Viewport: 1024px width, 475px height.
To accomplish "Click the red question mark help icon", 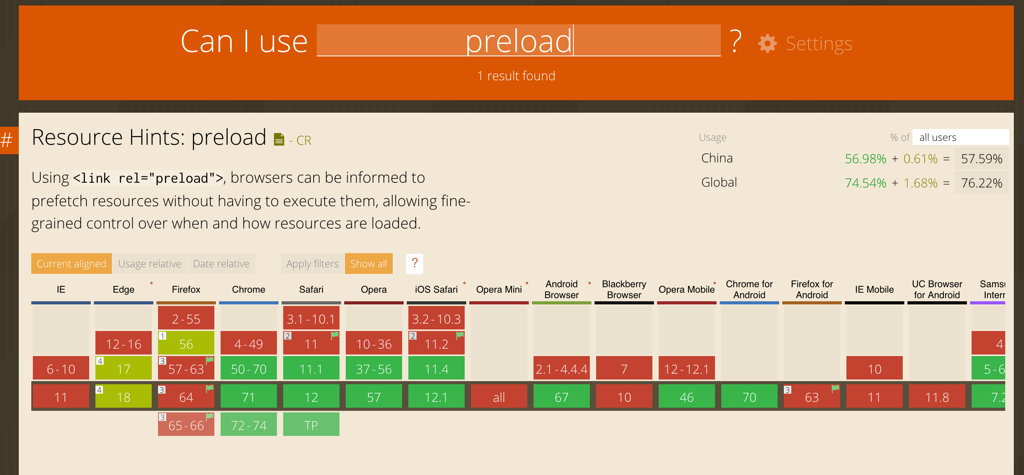I will (x=414, y=263).
